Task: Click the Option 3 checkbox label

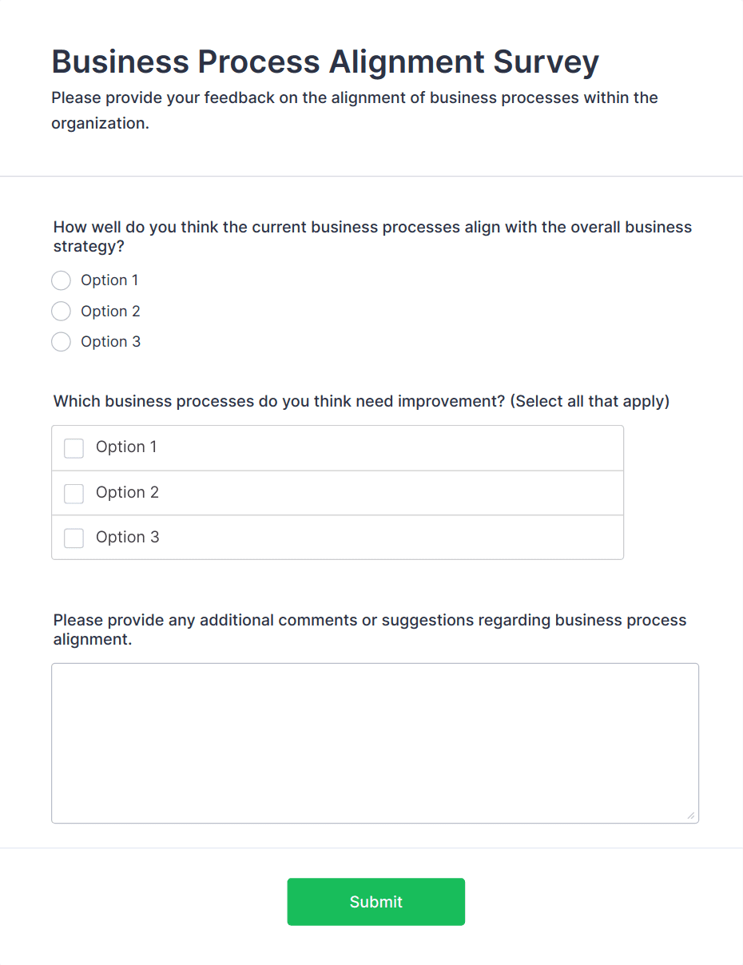Action: 127,538
